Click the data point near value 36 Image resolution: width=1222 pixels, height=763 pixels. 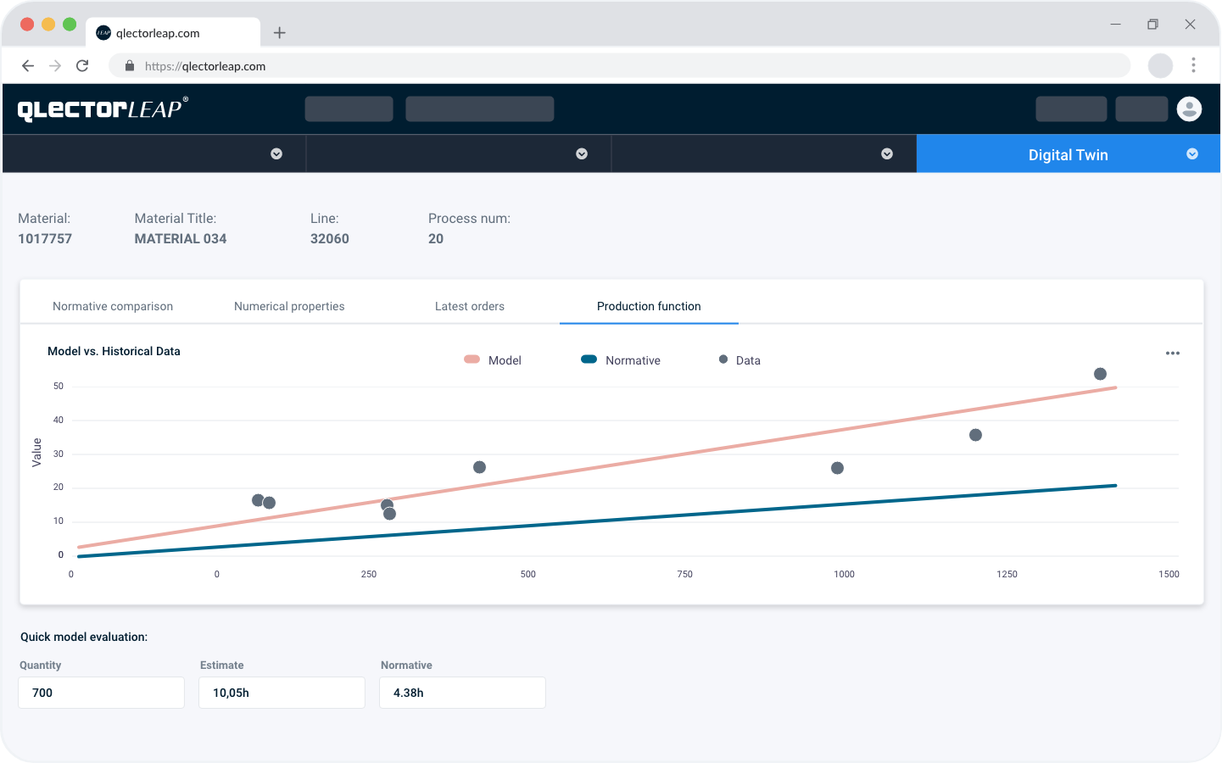click(x=975, y=435)
